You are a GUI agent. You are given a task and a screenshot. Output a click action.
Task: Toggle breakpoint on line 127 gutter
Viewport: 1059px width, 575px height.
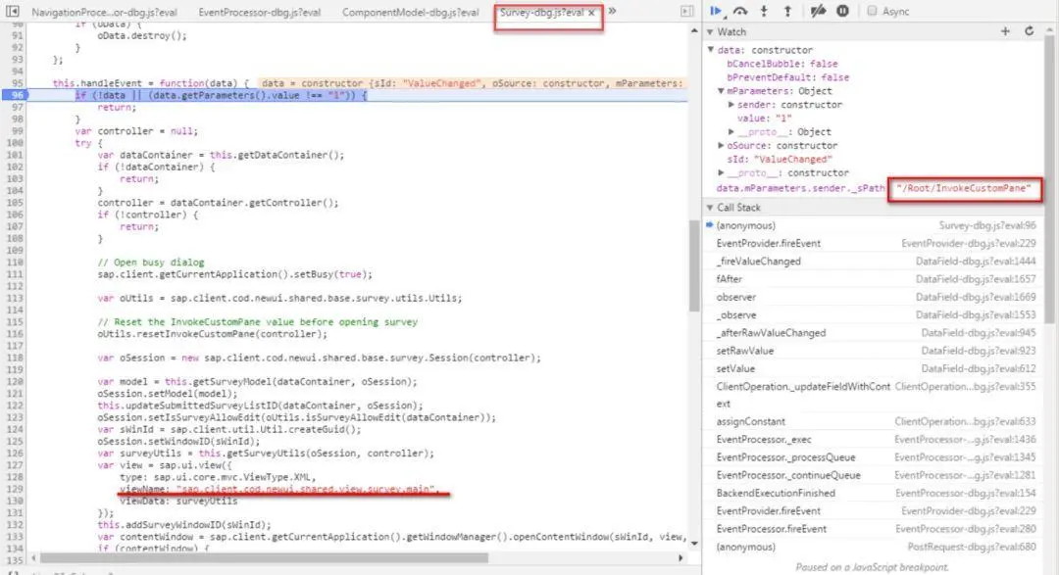15,465
